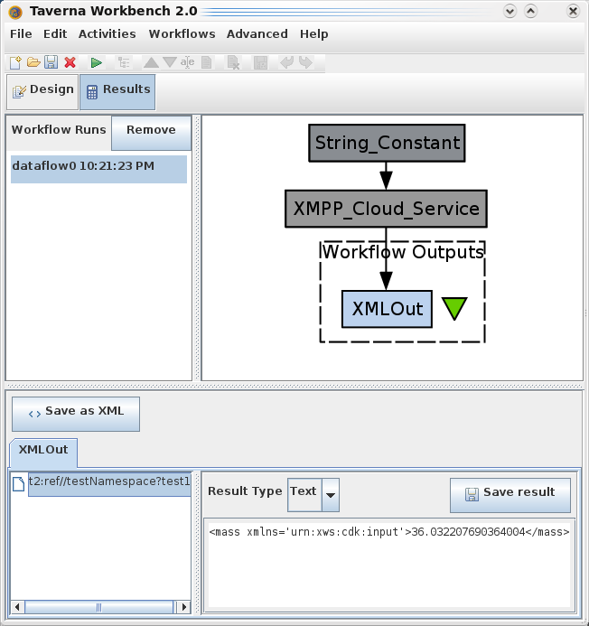
Task: Switch to Results perspective
Action: coord(117,90)
